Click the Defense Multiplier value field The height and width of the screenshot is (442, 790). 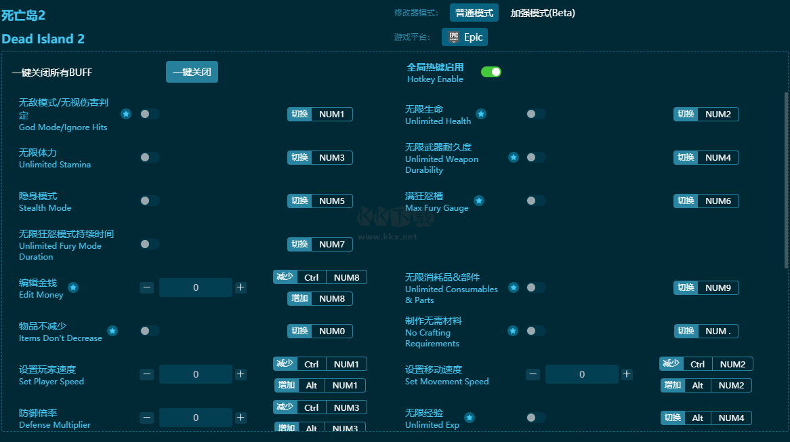pyautogui.click(x=196, y=418)
